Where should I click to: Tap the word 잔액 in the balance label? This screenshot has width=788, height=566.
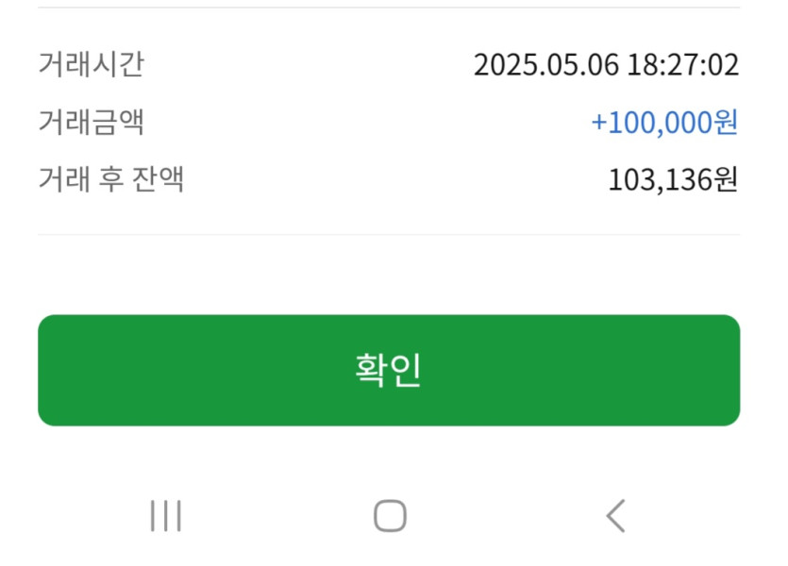pyautogui.click(x=160, y=179)
